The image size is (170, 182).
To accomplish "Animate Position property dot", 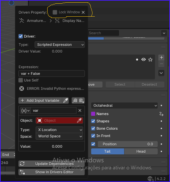I will pyautogui.click(x=161, y=144).
